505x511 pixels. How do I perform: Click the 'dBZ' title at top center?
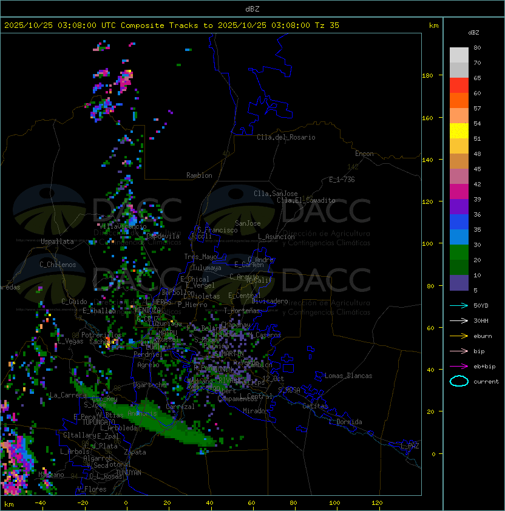click(x=252, y=8)
